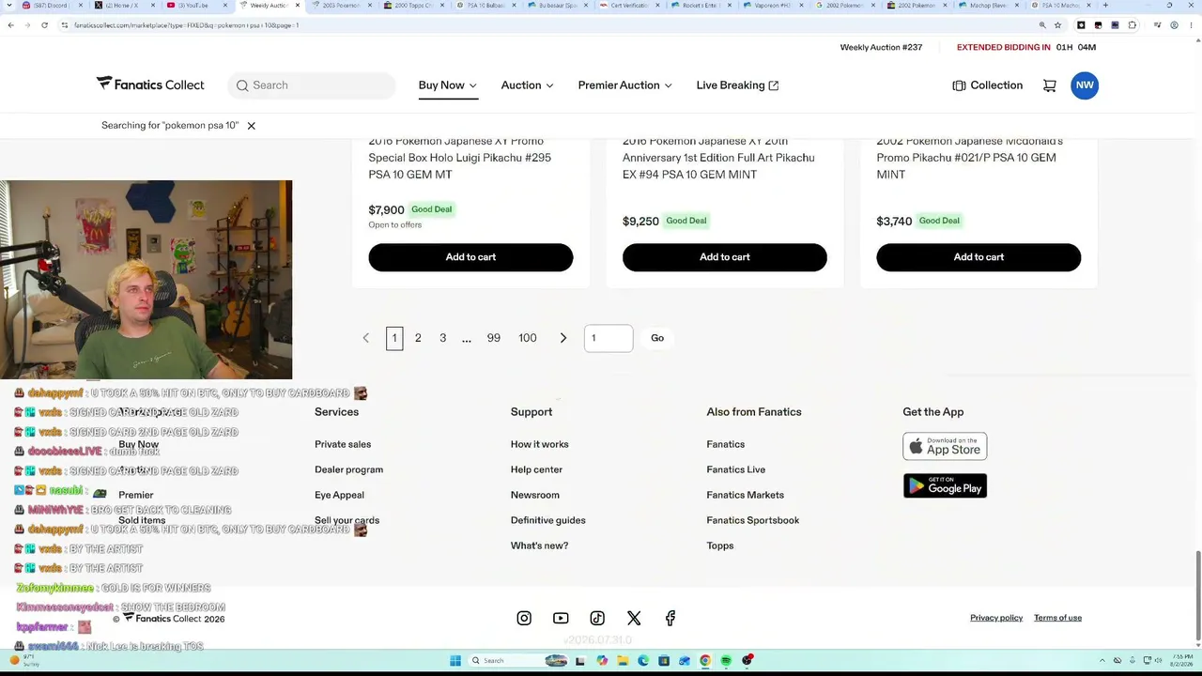Image resolution: width=1202 pixels, height=676 pixels.
Task: Open the Topps footer link
Action: tap(719, 545)
